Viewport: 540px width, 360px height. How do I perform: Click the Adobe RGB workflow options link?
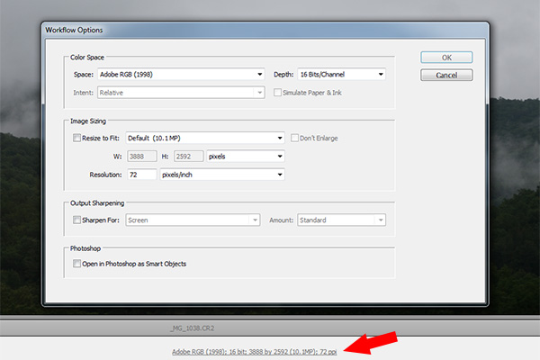tap(254, 352)
